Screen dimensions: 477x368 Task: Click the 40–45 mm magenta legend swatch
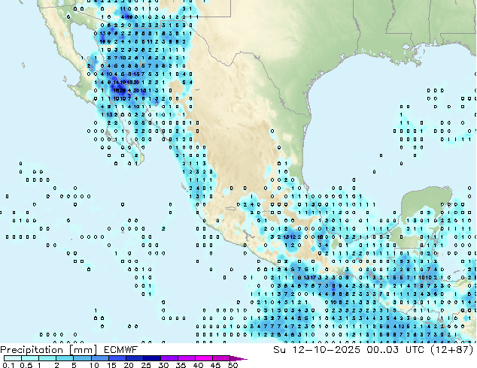(204, 358)
